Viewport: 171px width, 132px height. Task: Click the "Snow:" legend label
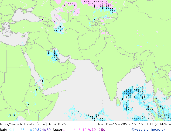(x=57, y=130)
